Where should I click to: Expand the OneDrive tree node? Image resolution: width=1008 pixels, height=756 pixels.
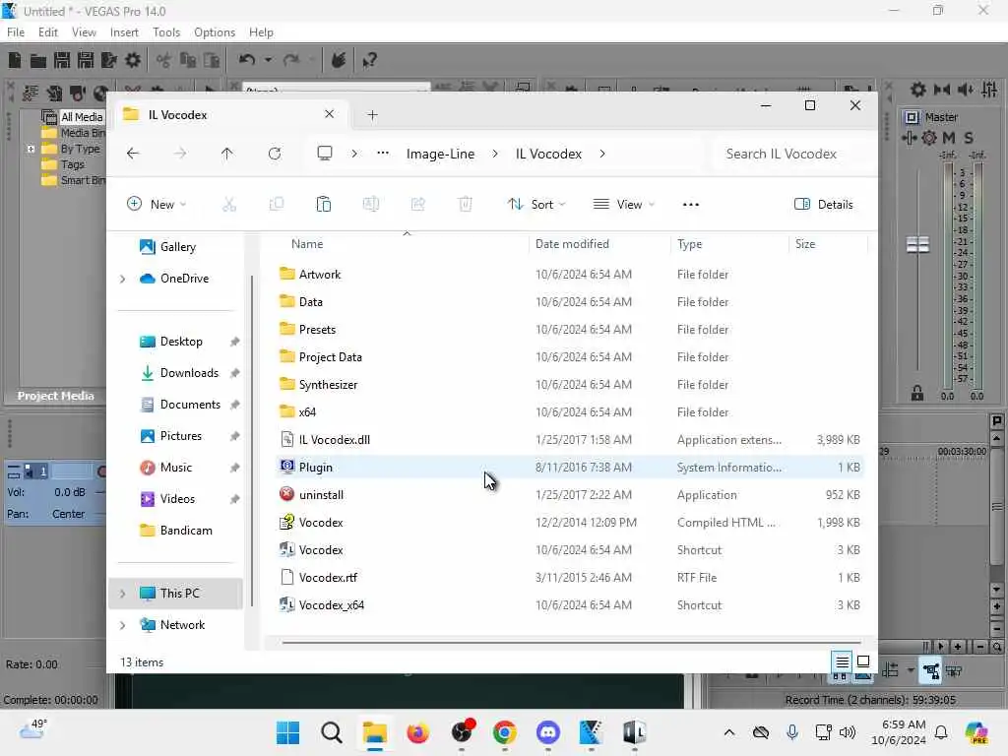(x=123, y=279)
